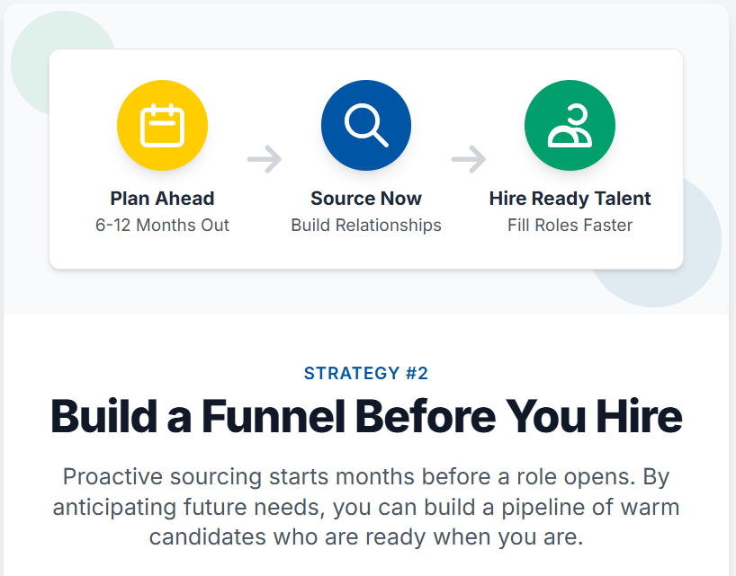Click the 6-12 Months Out subtitle

(163, 225)
